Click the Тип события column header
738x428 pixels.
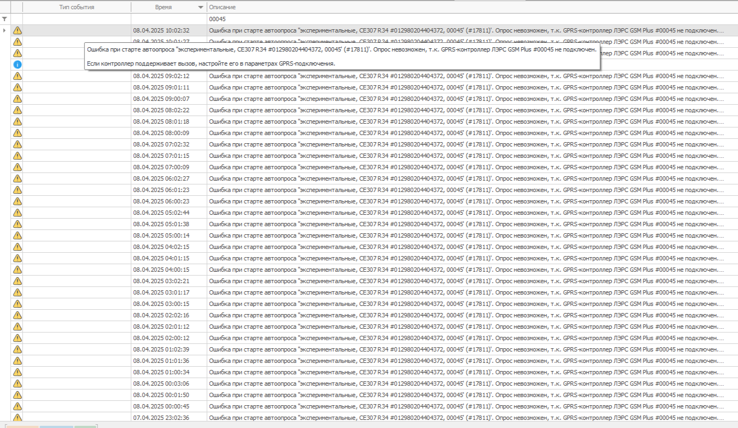click(76, 7)
